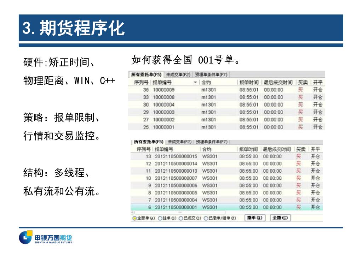
Task: Click 08:55:00 cell in row 201211050000007
Action: point(248,178)
